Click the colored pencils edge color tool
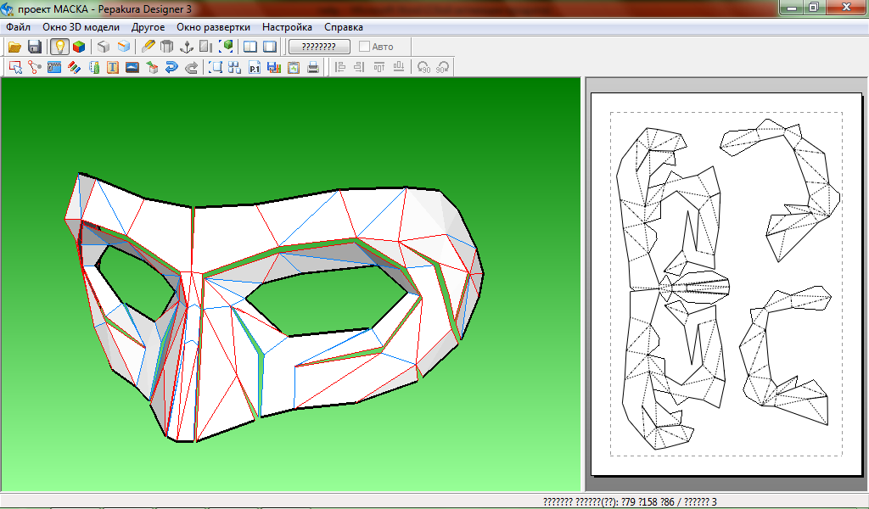 (74, 67)
